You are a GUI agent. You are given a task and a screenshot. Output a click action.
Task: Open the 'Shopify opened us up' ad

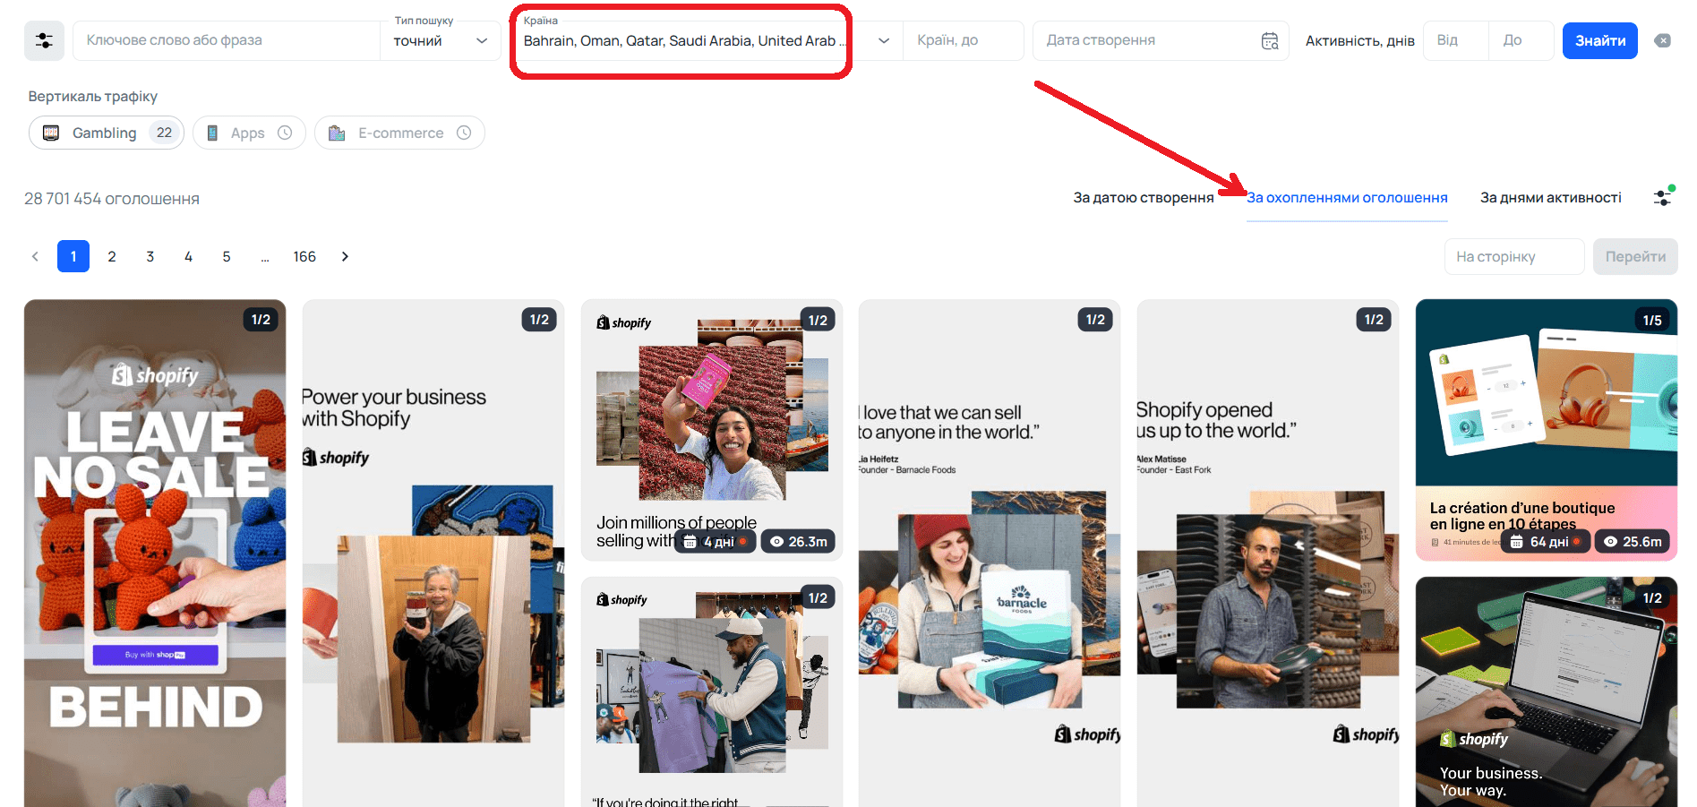[x=1268, y=554]
